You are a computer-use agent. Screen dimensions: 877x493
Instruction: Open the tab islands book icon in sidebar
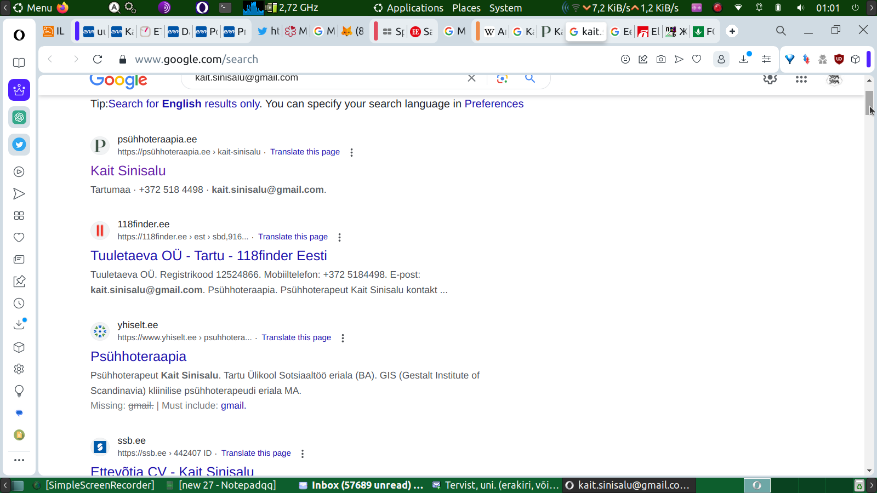click(19, 62)
